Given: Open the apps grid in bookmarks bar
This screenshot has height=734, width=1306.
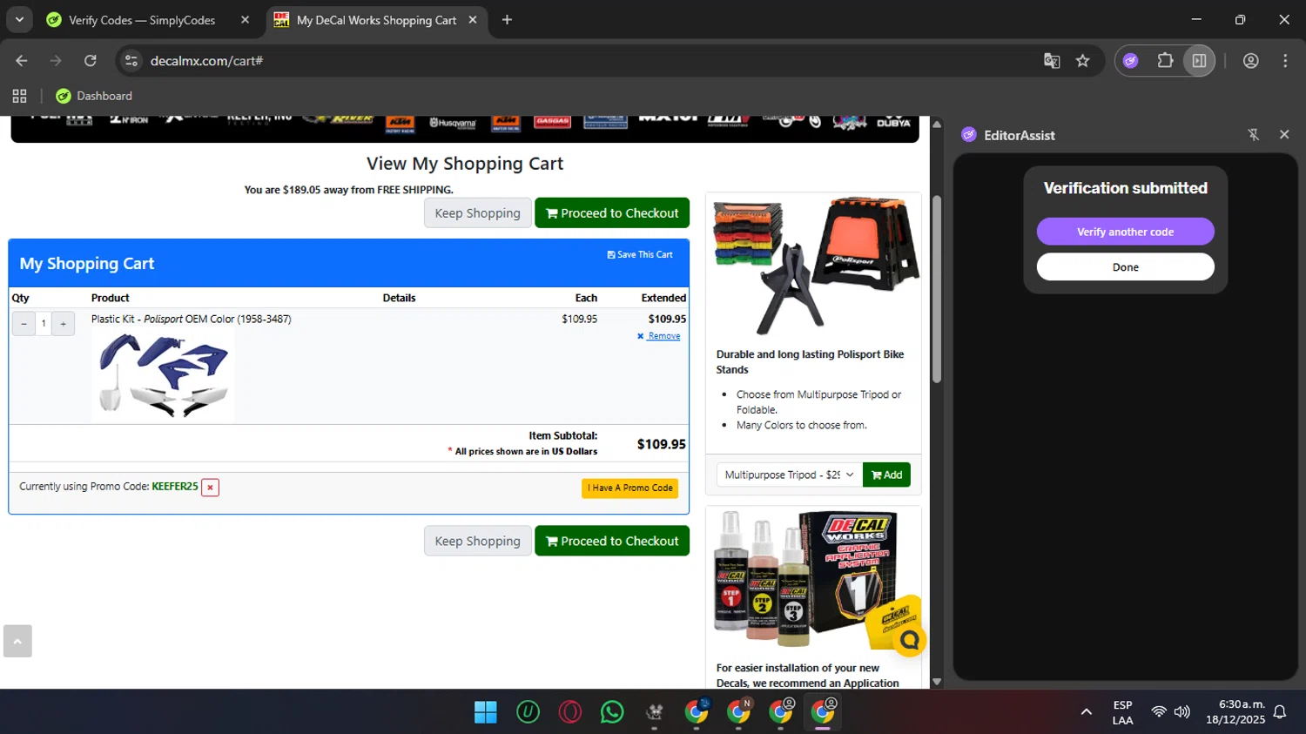Looking at the screenshot, I should (x=19, y=96).
